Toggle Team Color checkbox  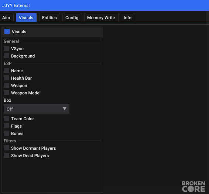6,118
